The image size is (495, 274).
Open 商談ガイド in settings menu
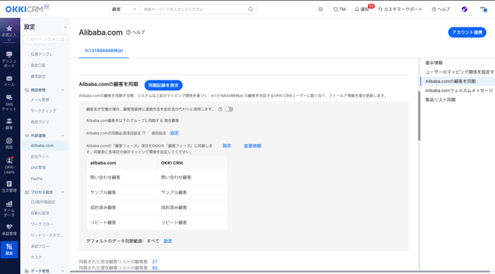40,122
